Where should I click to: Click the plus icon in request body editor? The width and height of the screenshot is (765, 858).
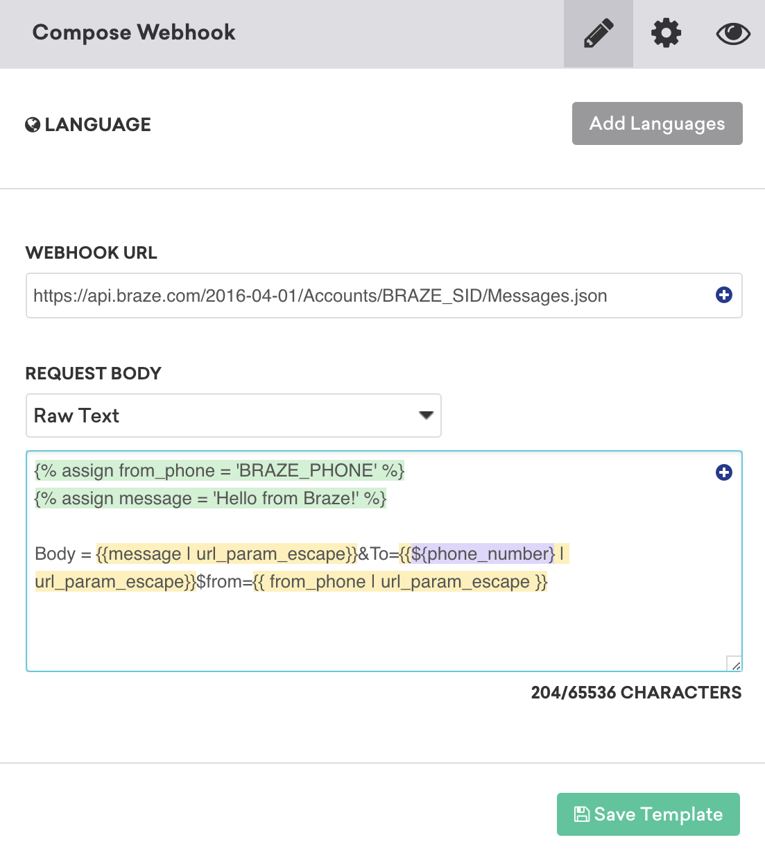[723, 472]
